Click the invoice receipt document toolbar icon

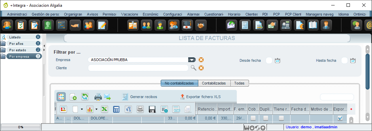pyautogui.click(x=245, y=25)
